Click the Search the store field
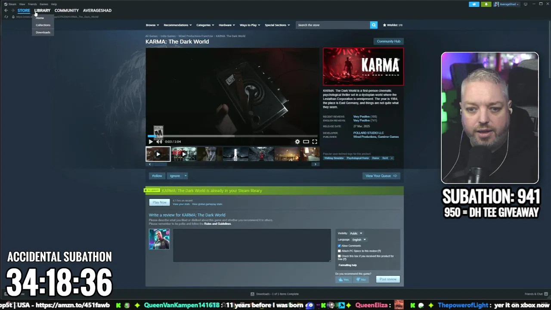551x310 pixels. tap(333, 25)
